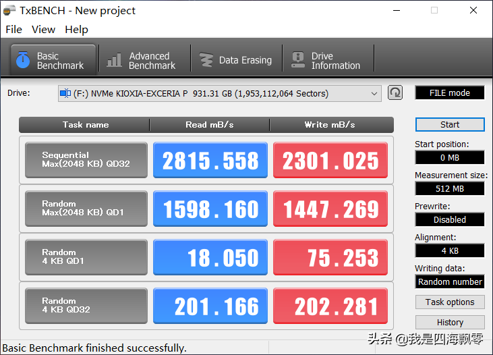Viewport: 493px width, 355px height.
Task: Select the Start position 0 MB field
Action: pyautogui.click(x=450, y=157)
